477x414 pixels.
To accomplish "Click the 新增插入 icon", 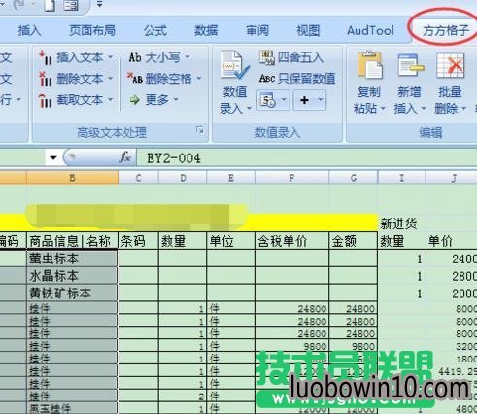I will click(x=410, y=66).
